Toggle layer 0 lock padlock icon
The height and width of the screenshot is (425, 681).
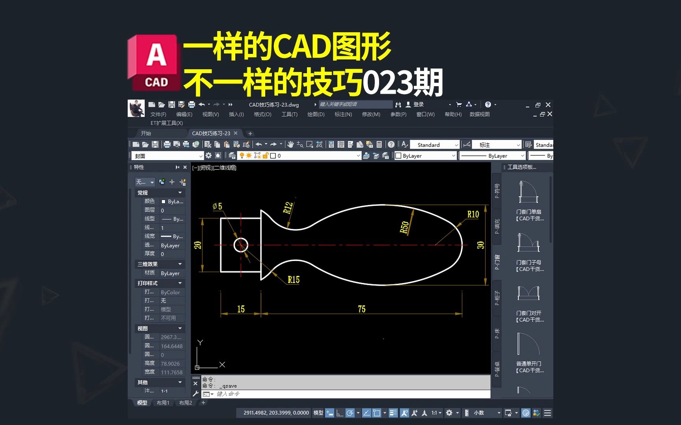(265, 155)
